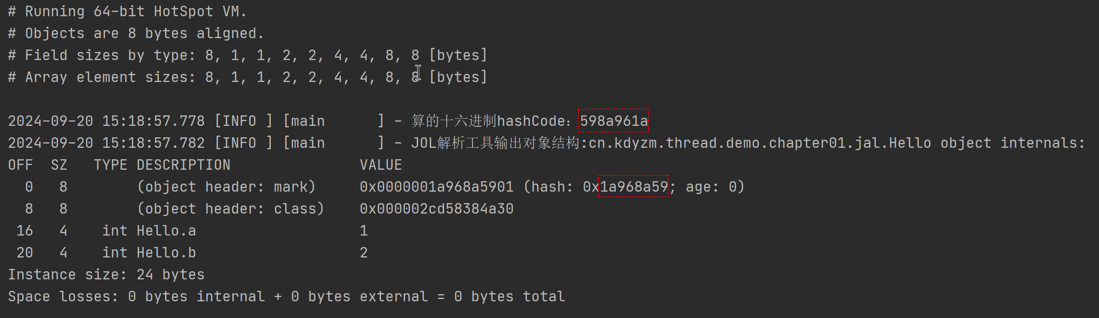The image size is (1099, 318).
Task: Click the "Objects are 8 bytes aligned" line
Action: (135, 33)
